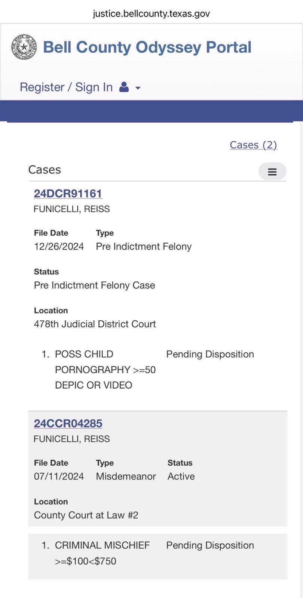Screen dimensions: 303x598
Task: Select the County Court at Law #2 text
Action: 86,515
